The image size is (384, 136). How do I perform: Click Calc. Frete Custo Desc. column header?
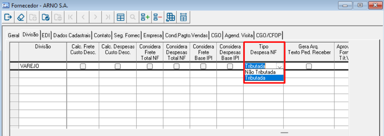pos(83,52)
